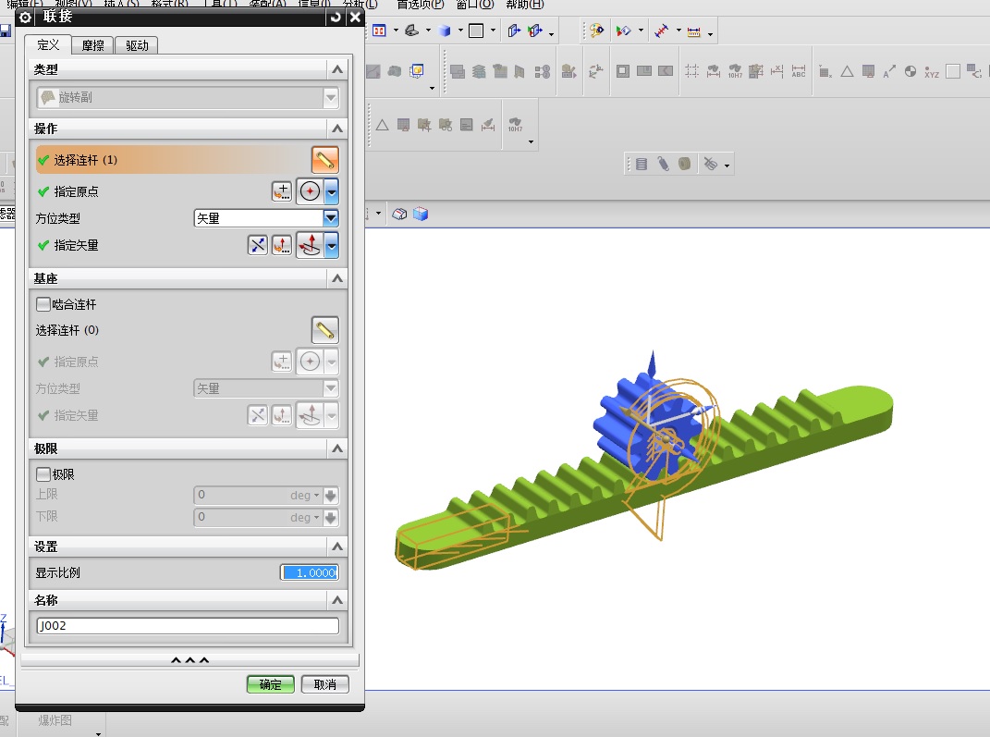990x737 pixels.
Task: Click the section view clip icon
Action: coord(514,31)
